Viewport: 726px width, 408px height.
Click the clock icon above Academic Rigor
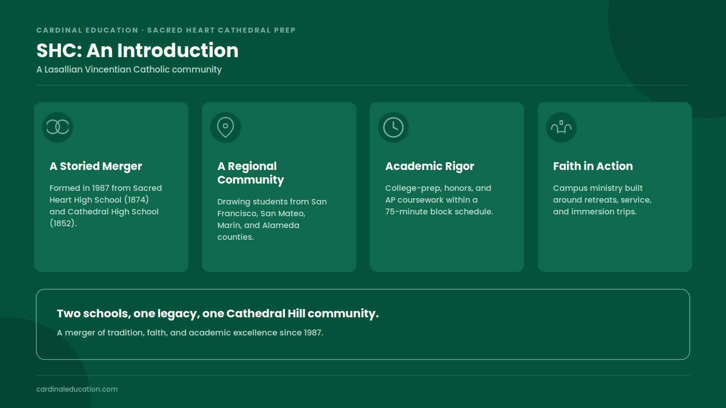393,127
